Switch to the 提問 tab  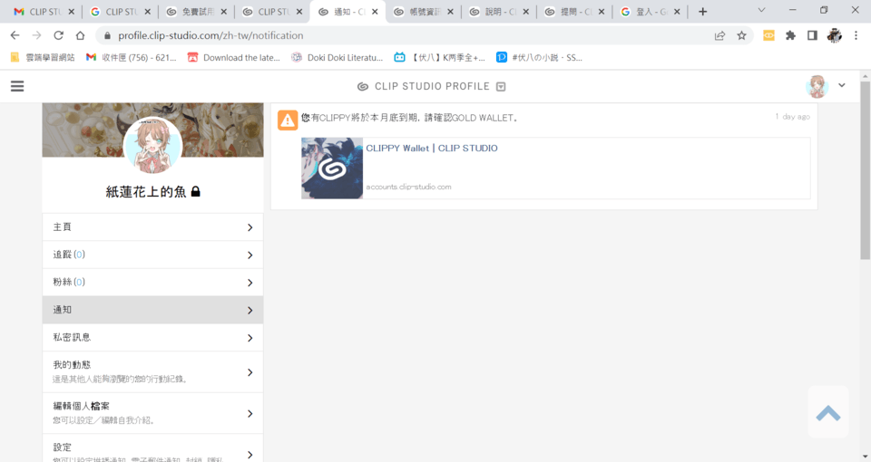(575, 12)
